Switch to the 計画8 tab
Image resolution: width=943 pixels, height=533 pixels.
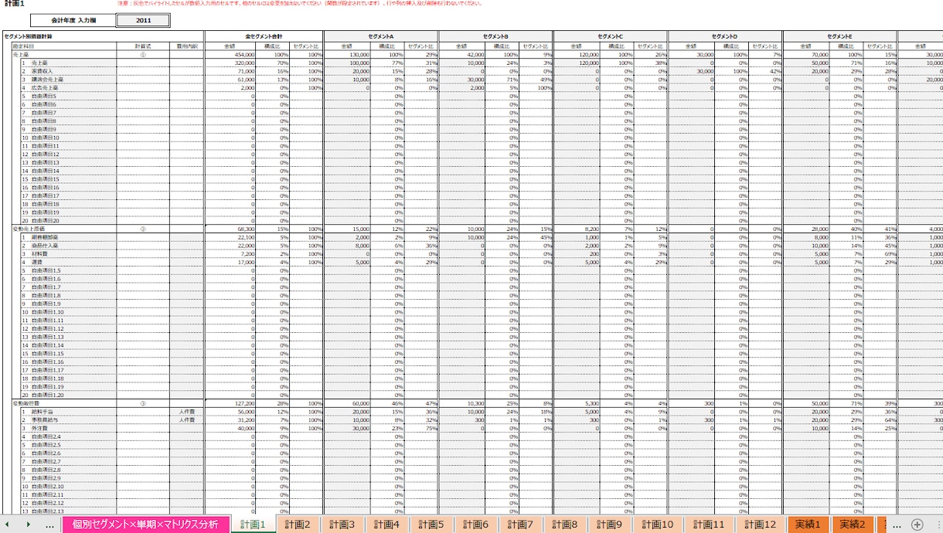point(565,525)
